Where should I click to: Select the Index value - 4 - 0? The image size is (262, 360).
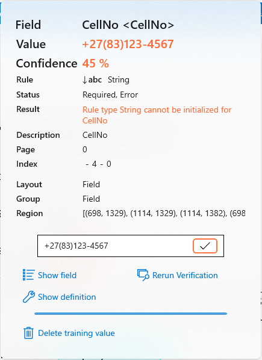click(98, 164)
